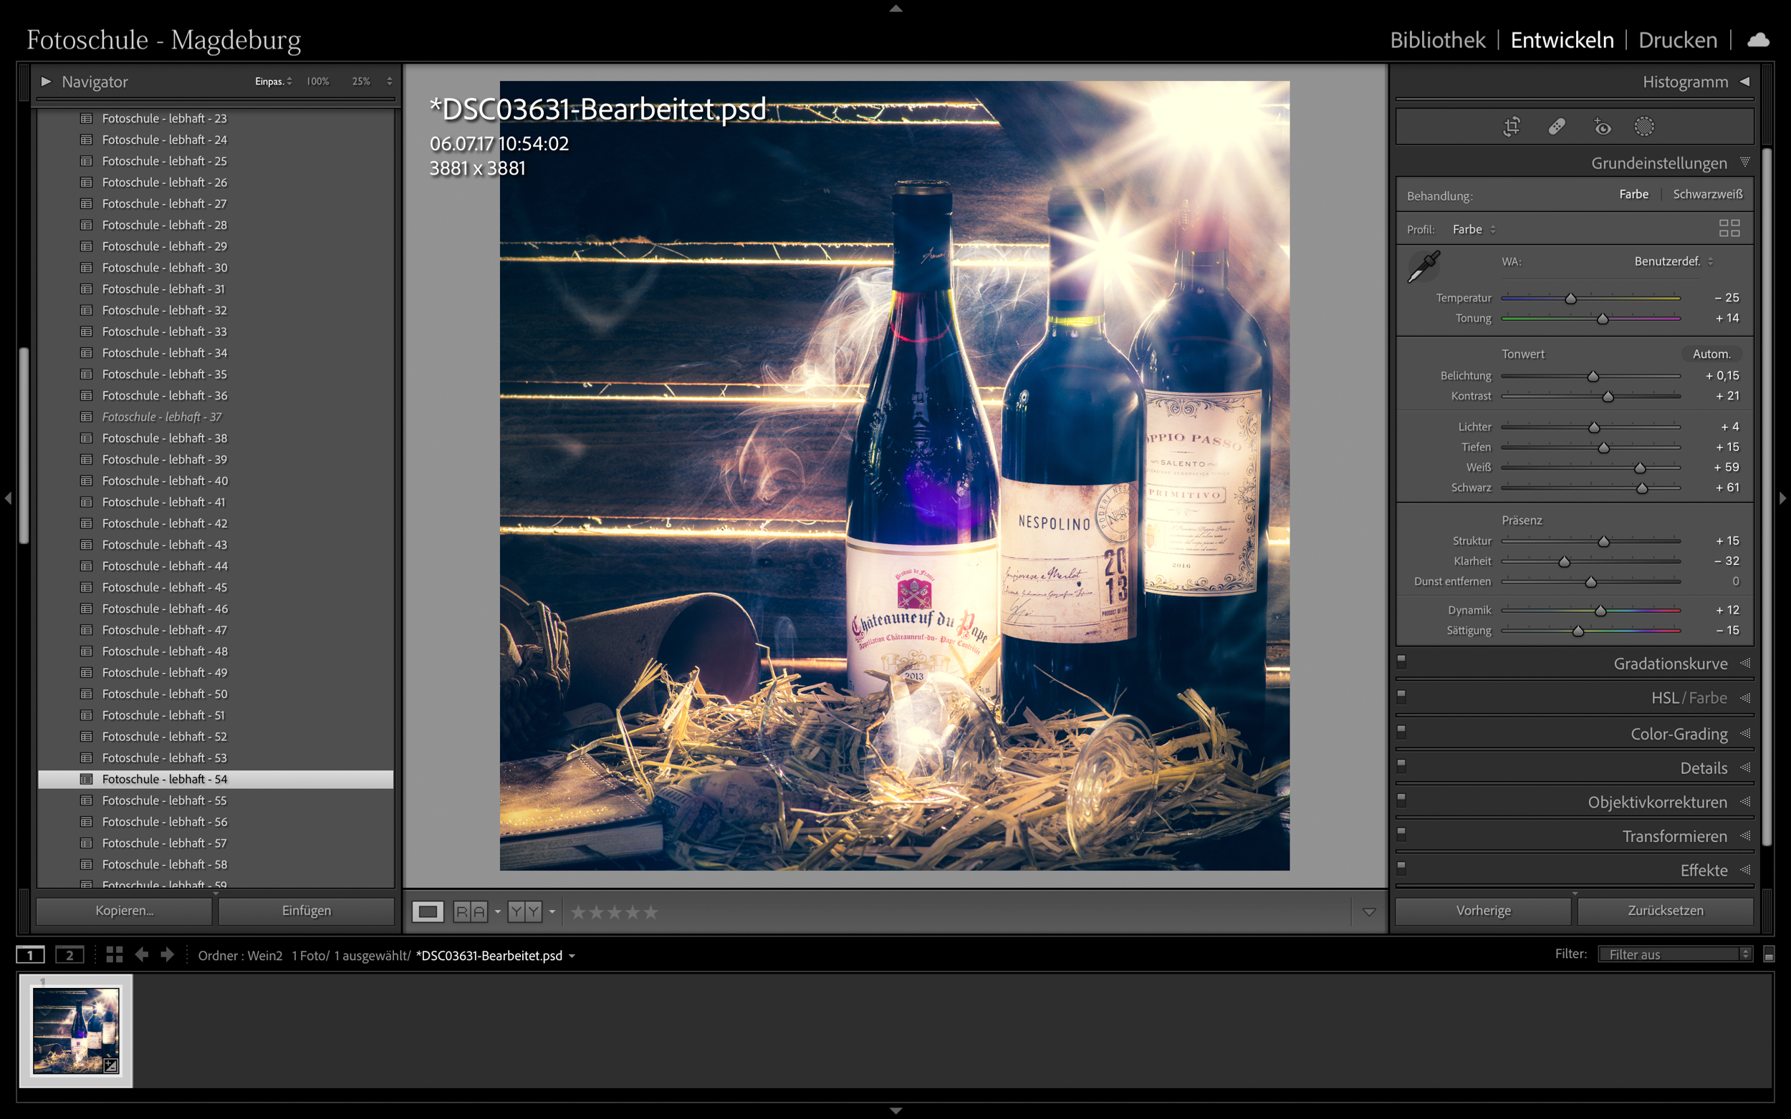1791x1119 pixels.
Task: Select the Red Eye correction tool
Action: (1601, 127)
